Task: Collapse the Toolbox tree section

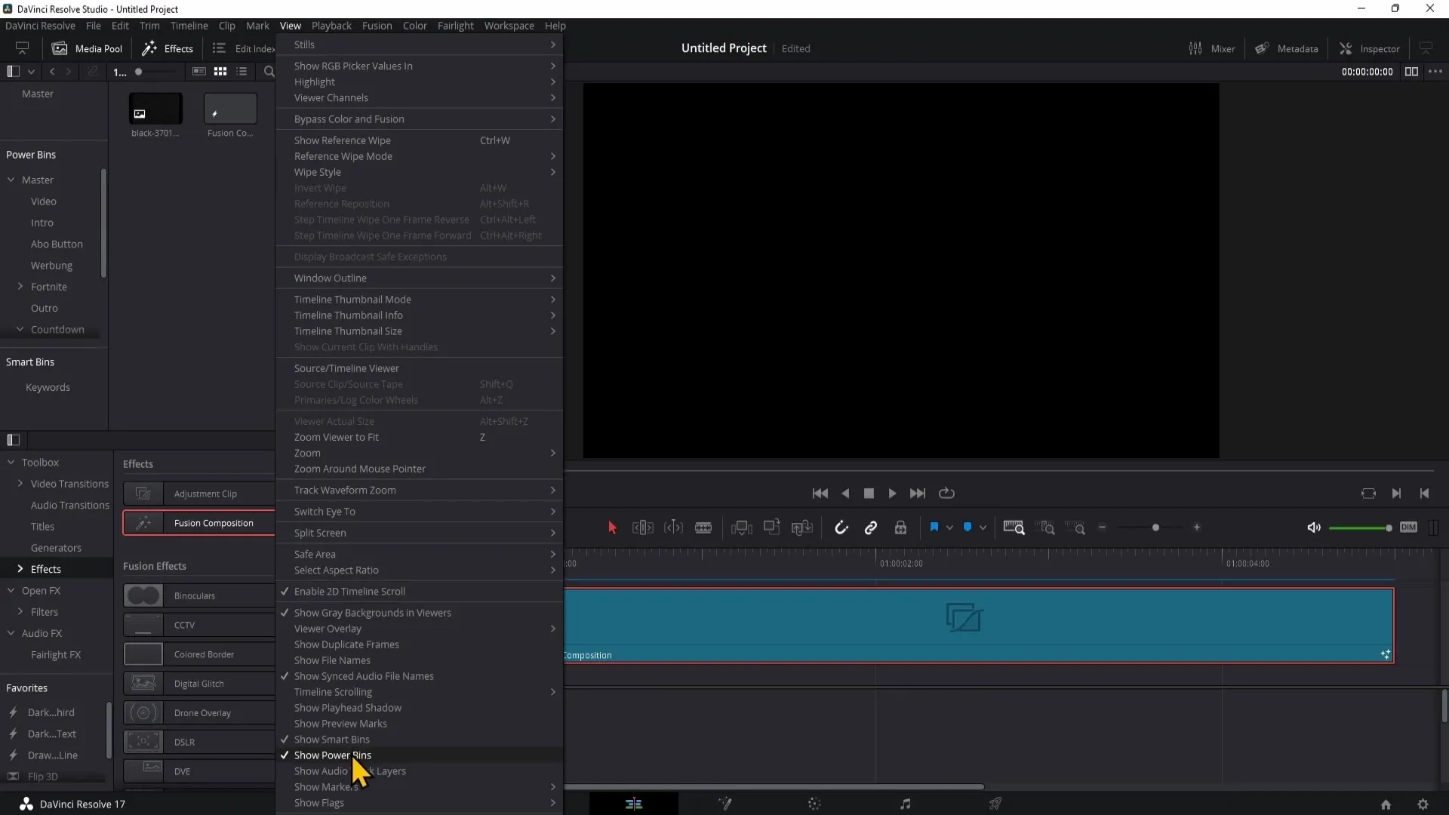Action: [11, 463]
